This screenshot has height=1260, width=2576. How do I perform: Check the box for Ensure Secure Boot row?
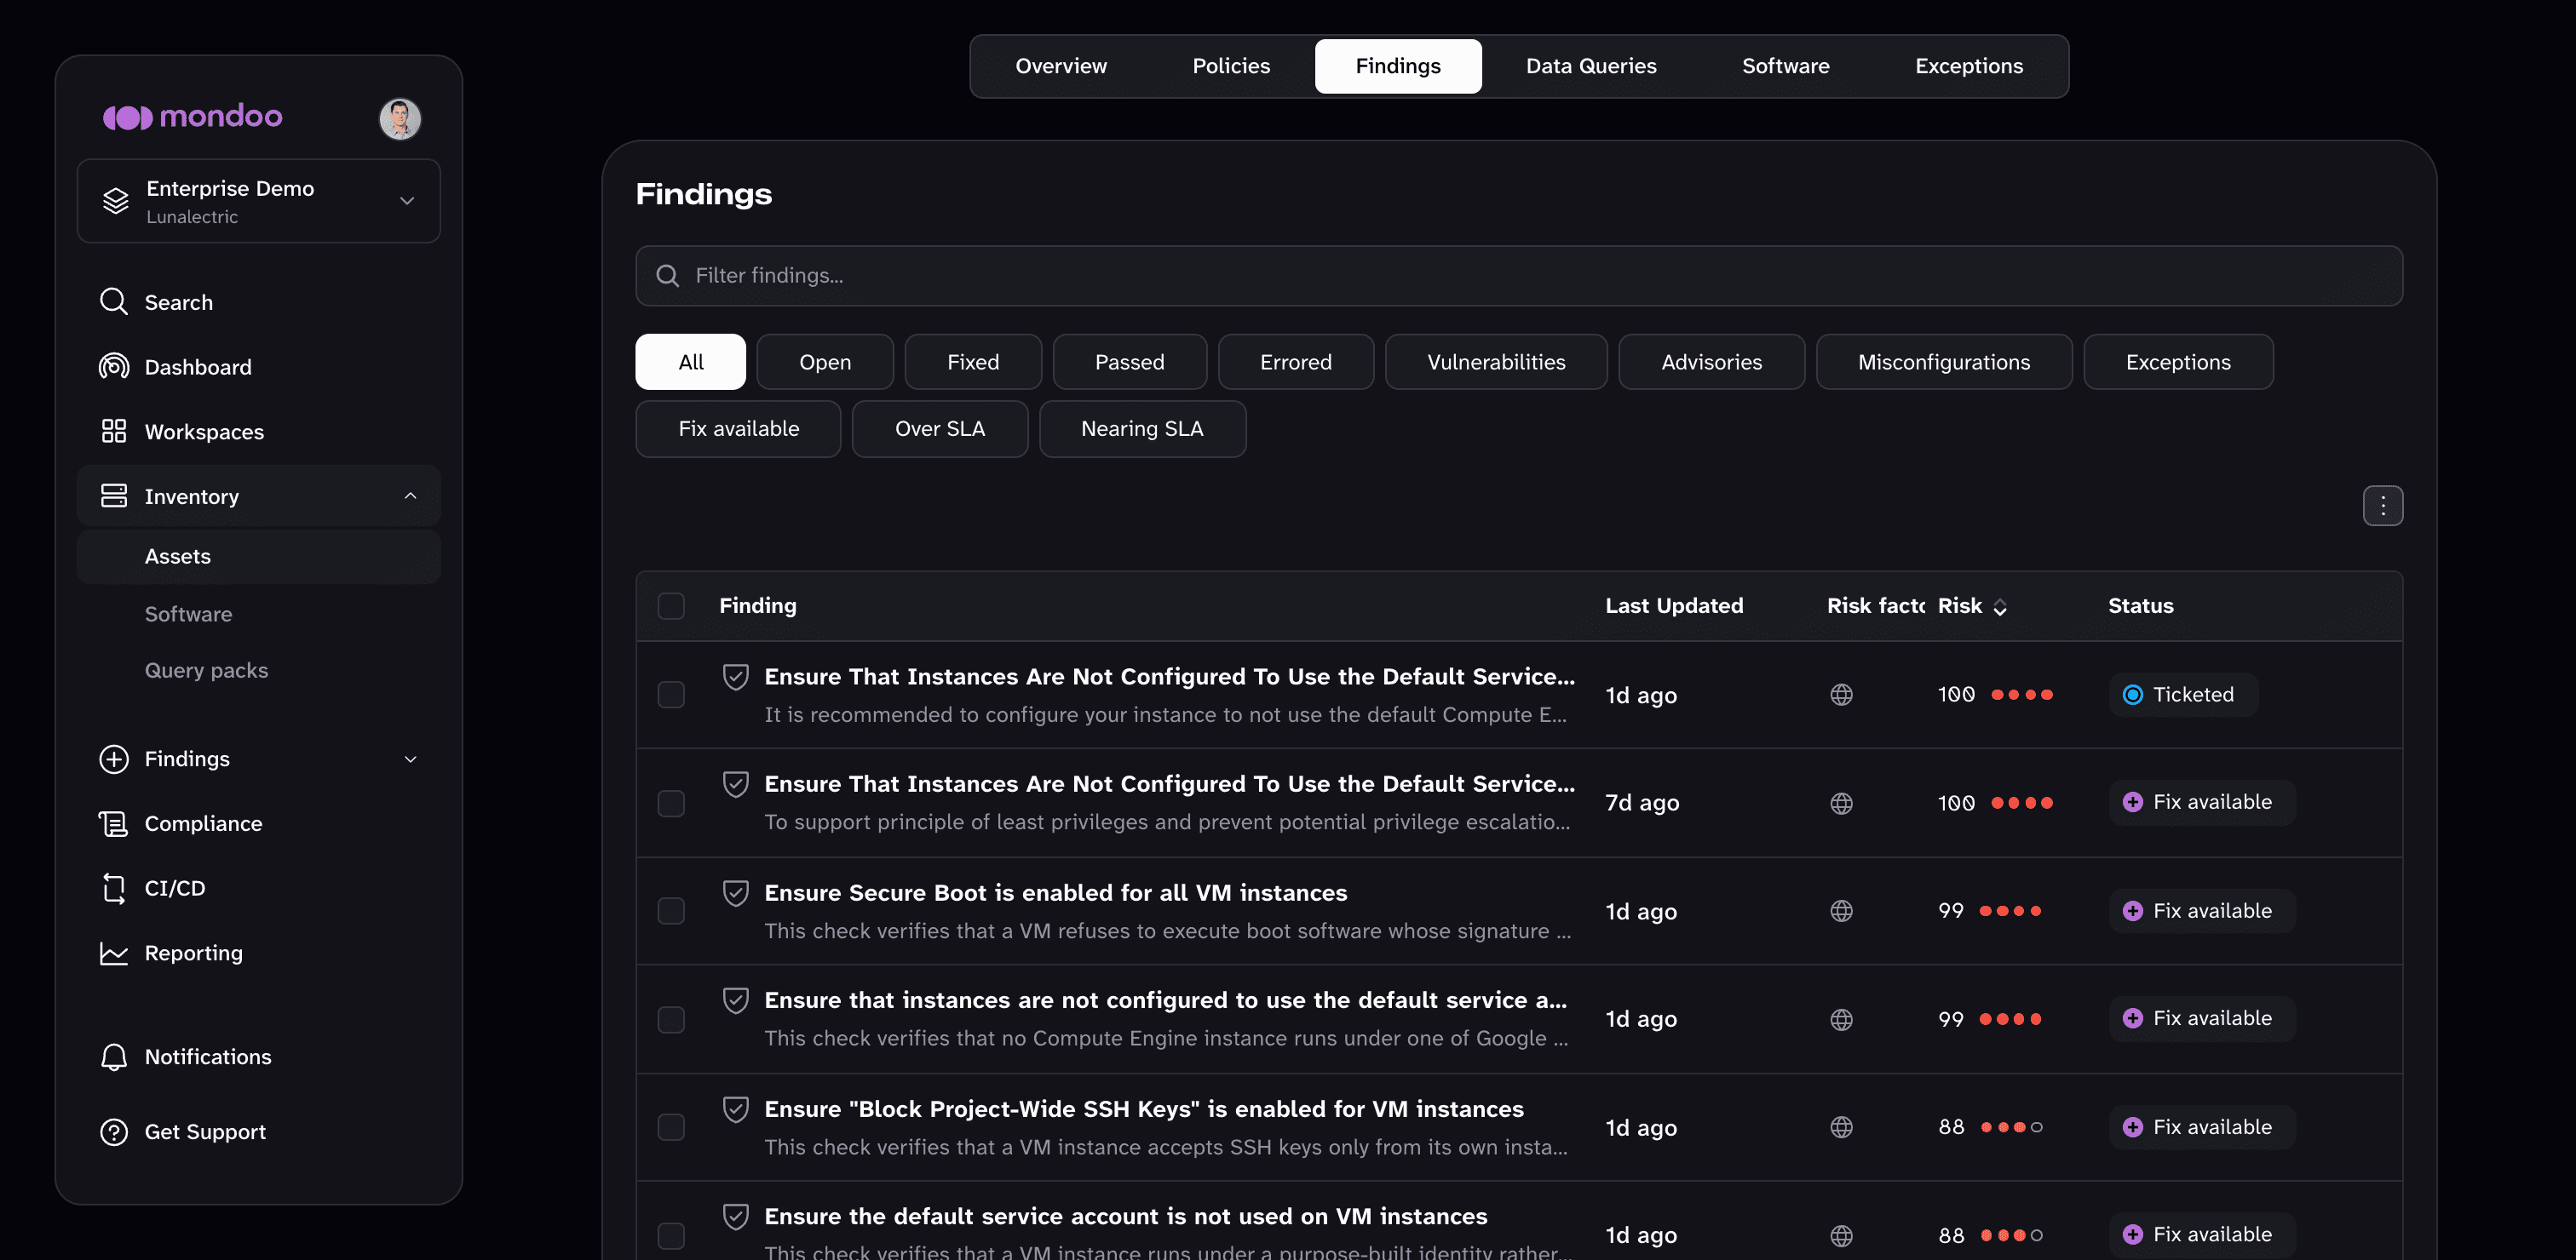pos(671,911)
